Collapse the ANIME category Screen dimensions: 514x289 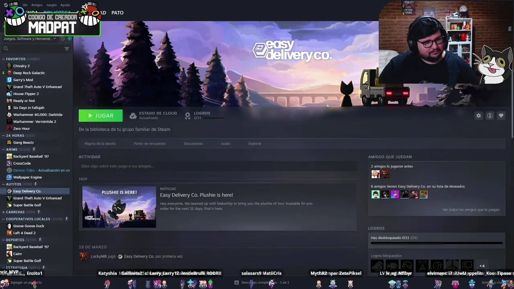(3, 149)
